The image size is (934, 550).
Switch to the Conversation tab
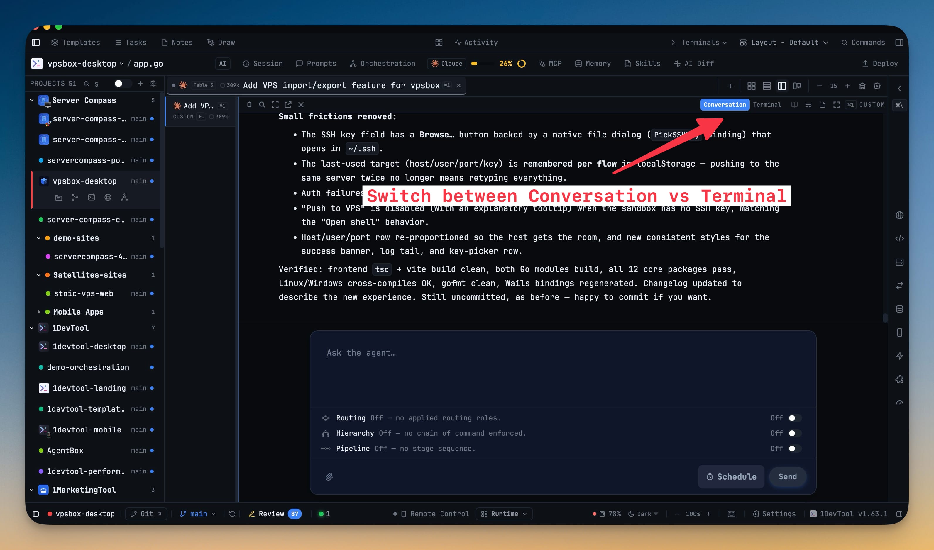pos(725,105)
